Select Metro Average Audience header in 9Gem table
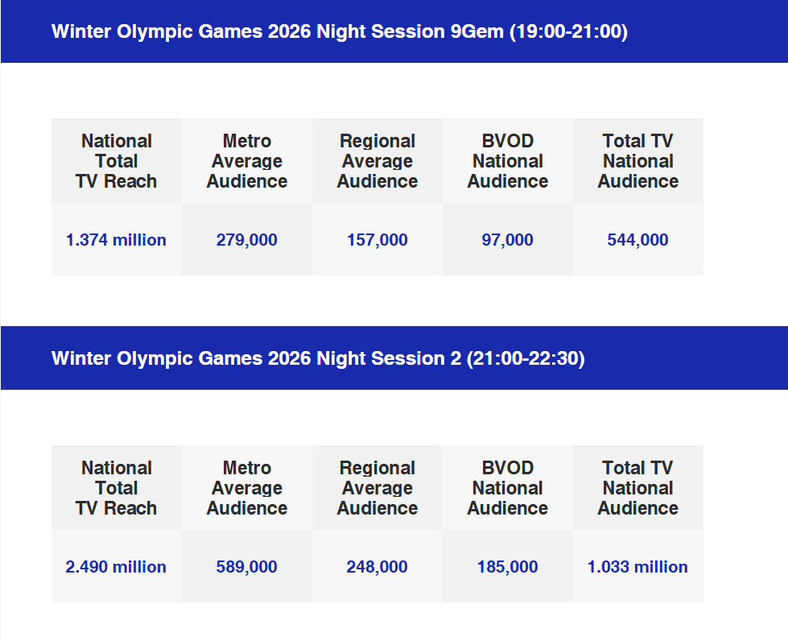This screenshot has height=641, width=788. pos(246,161)
